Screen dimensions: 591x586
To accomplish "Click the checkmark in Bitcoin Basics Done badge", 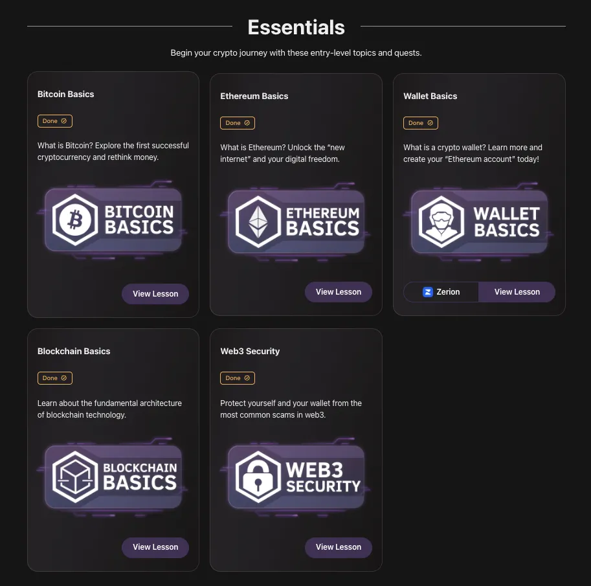I will click(64, 121).
